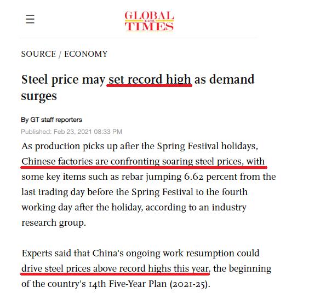Viewport: 326px width, 299px height.
Task: Click the published date Feb 23, 2021
Action: pos(73,132)
